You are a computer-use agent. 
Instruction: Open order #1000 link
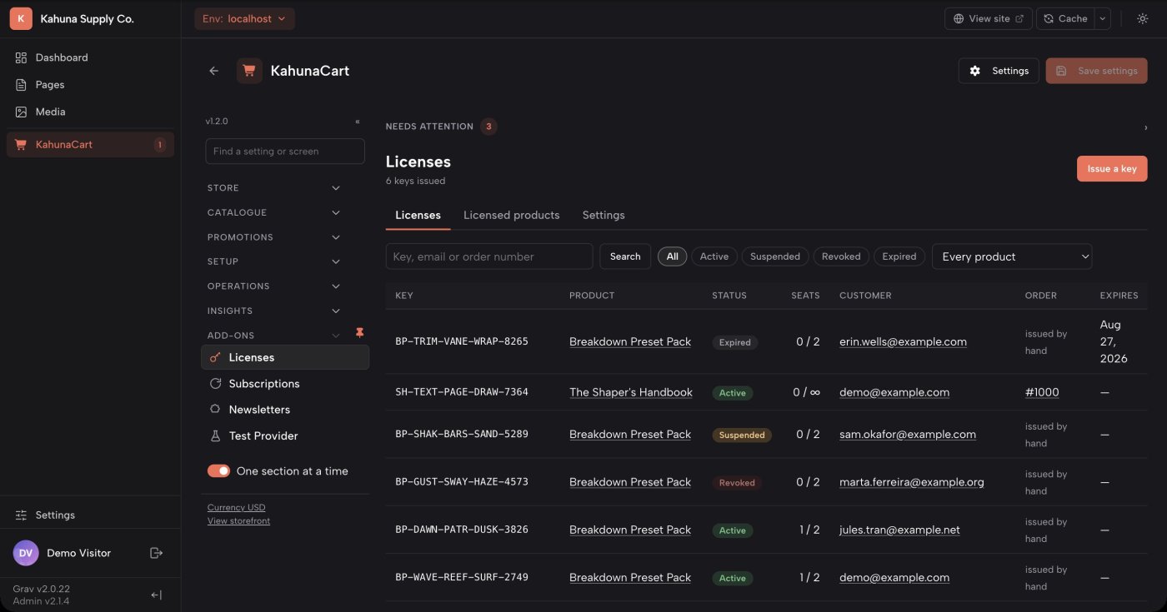click(x=1042, y=392)
